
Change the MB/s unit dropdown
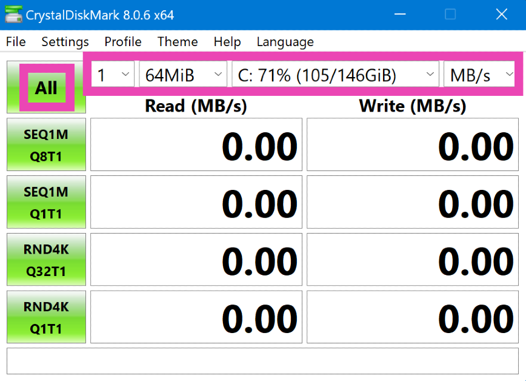click(x=479, y=75)
